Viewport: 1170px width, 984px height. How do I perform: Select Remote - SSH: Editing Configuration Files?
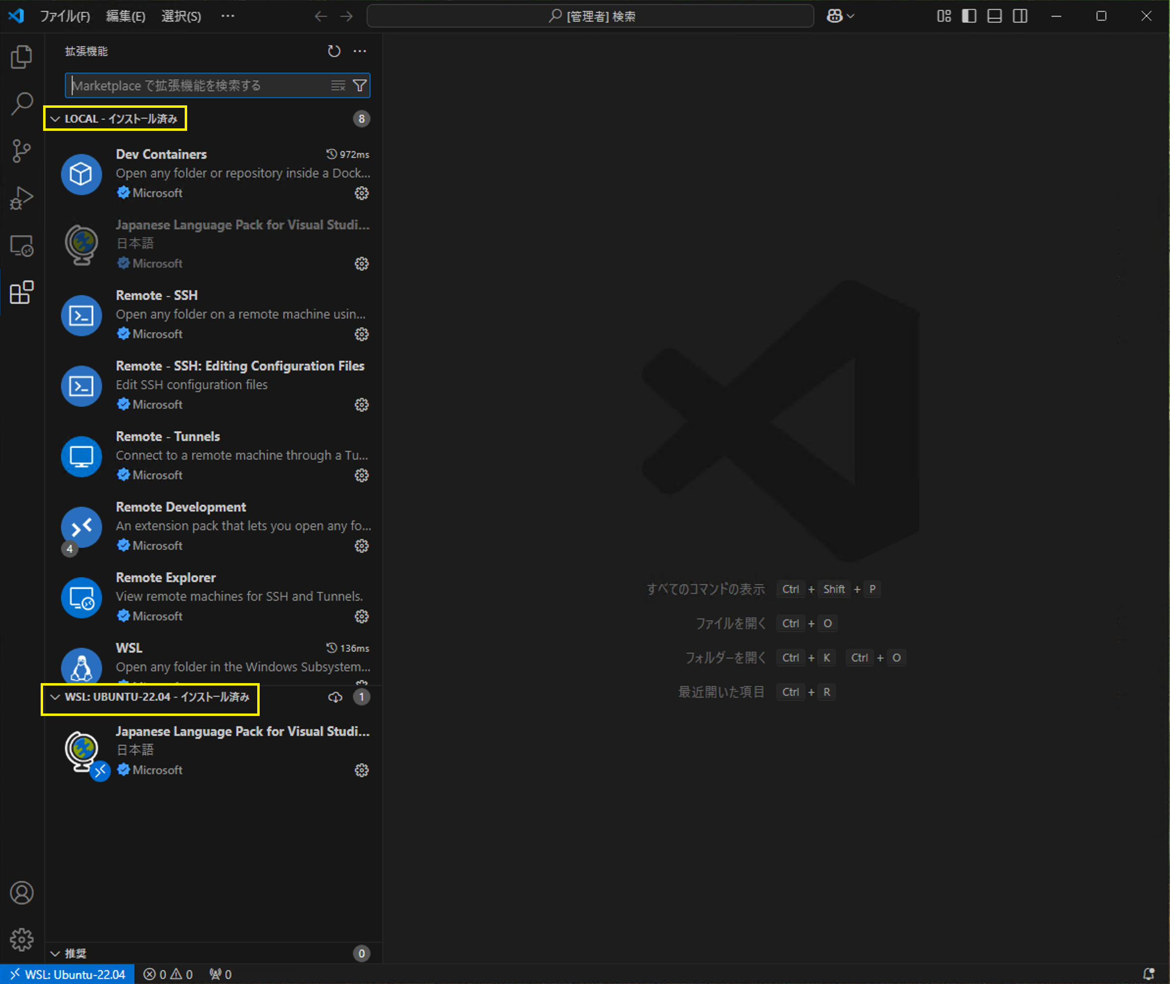click(215, 385)
